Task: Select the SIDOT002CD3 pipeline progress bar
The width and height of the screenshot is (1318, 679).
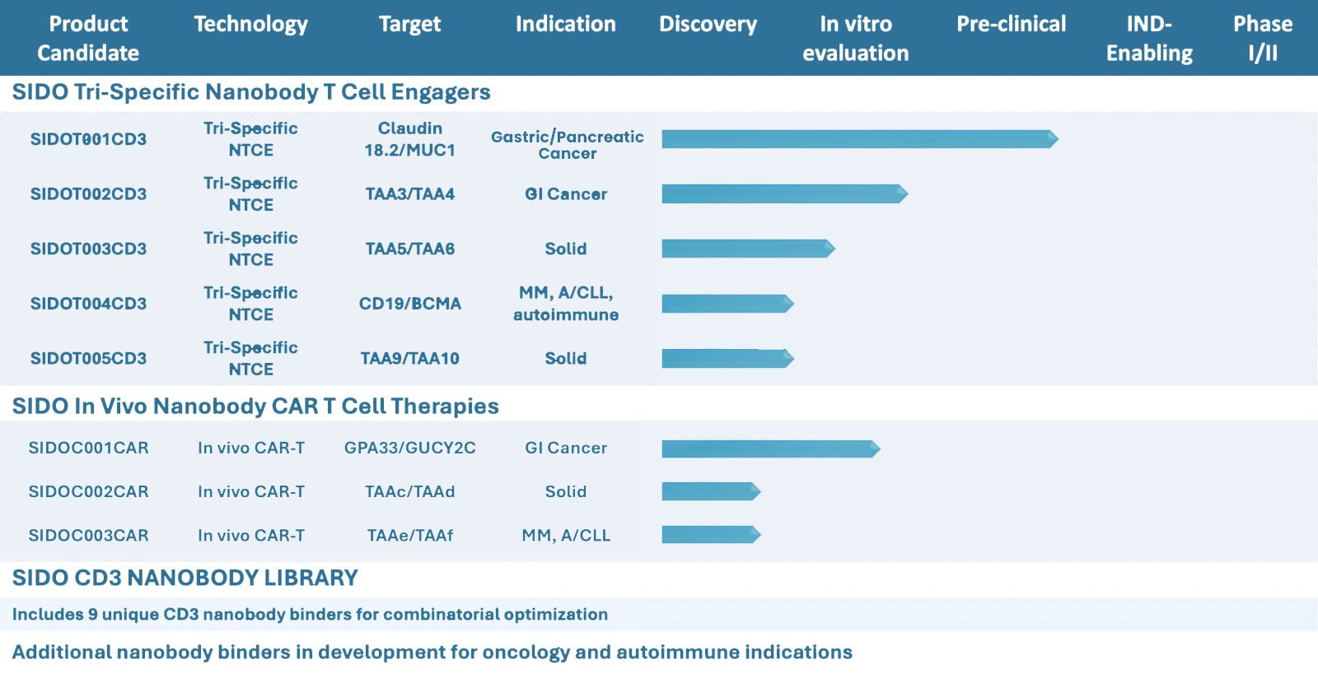Action: point(784,194)
